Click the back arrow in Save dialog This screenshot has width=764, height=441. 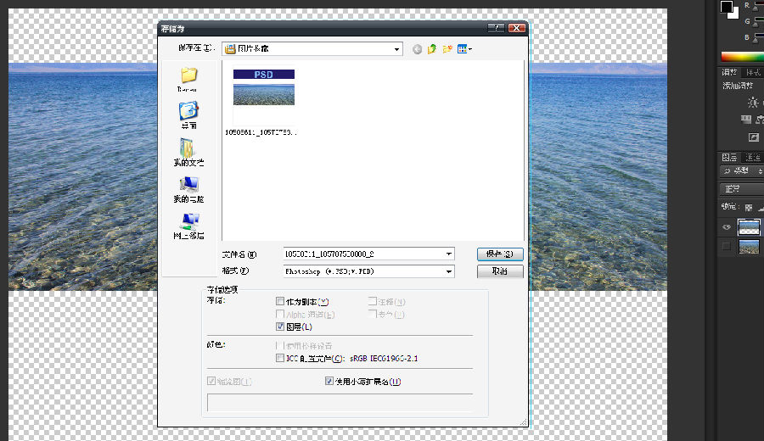[x=418, y=49]
